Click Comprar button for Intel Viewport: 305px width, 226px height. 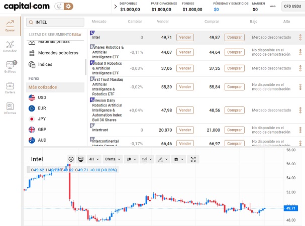pyautogui.click(x=234, y=37)
